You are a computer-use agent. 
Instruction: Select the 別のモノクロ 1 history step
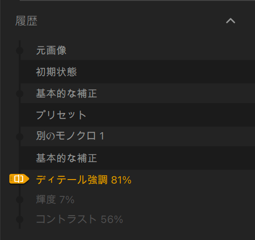pyautogui.click(x=138, y=136)
